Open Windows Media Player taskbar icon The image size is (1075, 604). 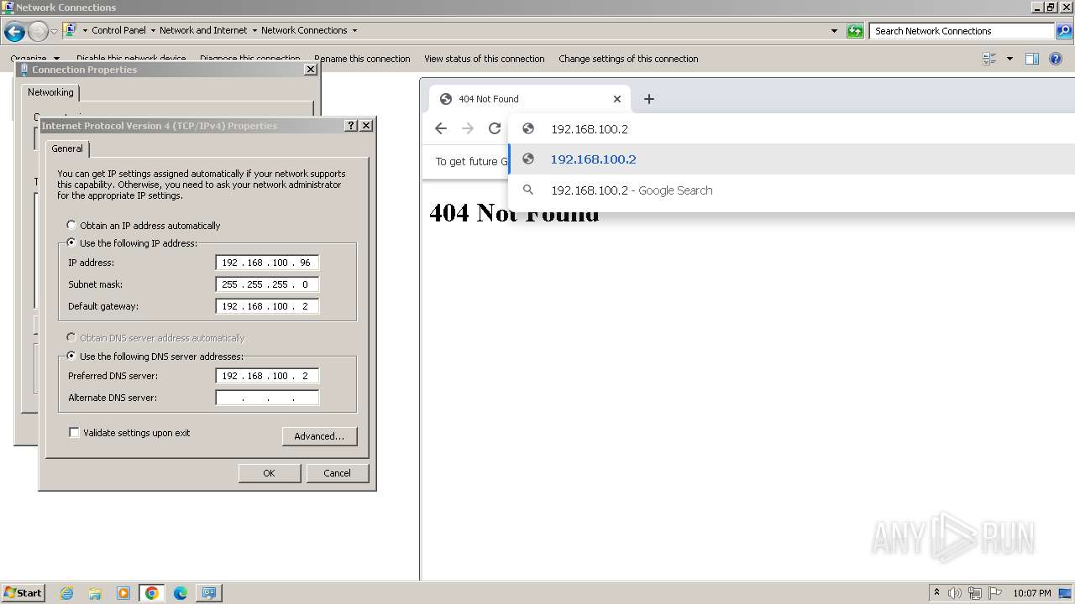pos(123,593)
